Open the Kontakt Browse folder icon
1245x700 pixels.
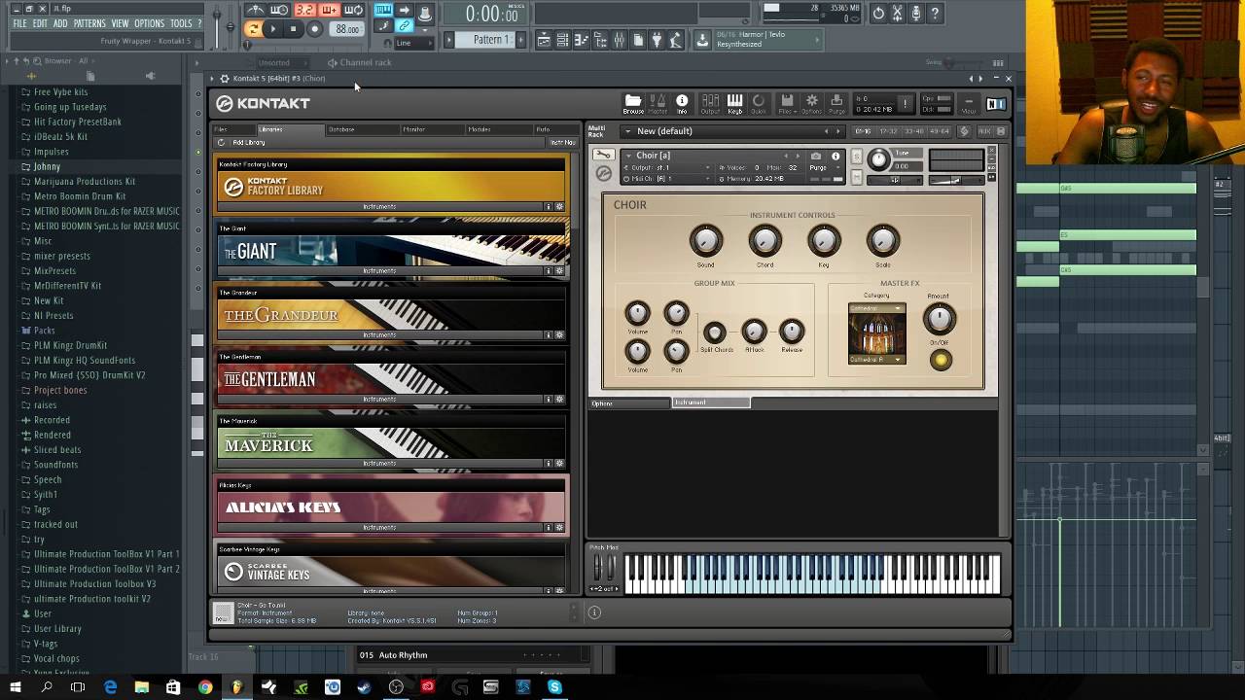coord(633,103)
